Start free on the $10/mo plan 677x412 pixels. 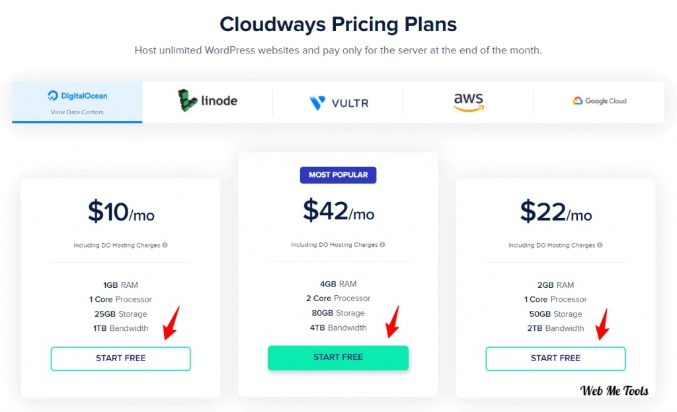pos(120,359)
